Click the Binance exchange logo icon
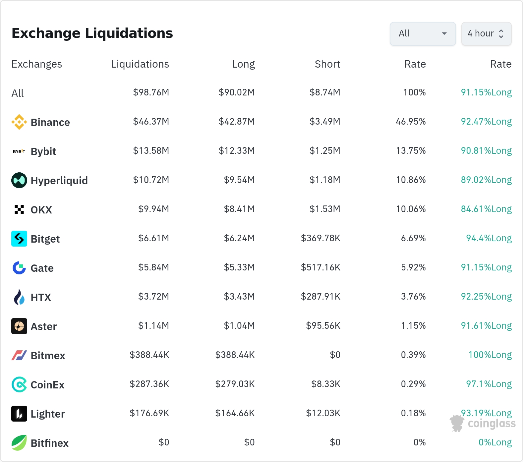The width and height of the screenshot is (523, 462). [x=19, y=122]
